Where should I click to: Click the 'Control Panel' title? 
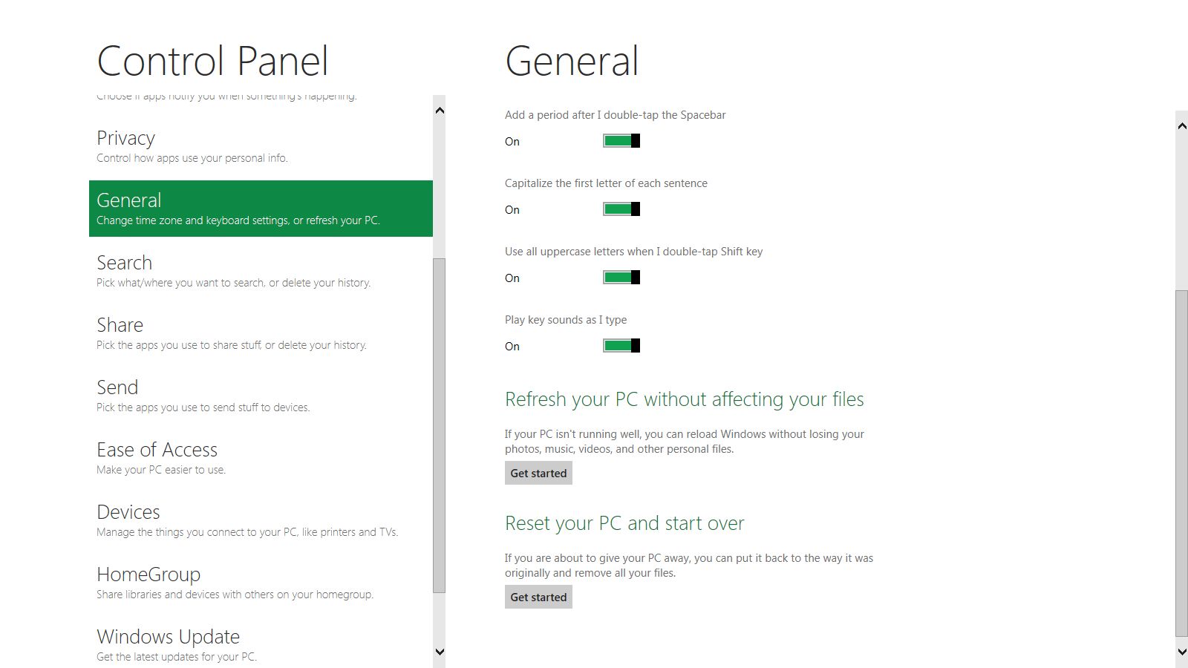pos(212,61)
